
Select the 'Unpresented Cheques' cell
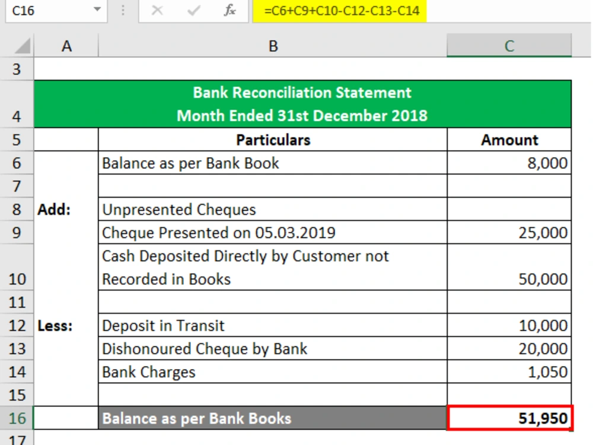(x=273, y=209)
